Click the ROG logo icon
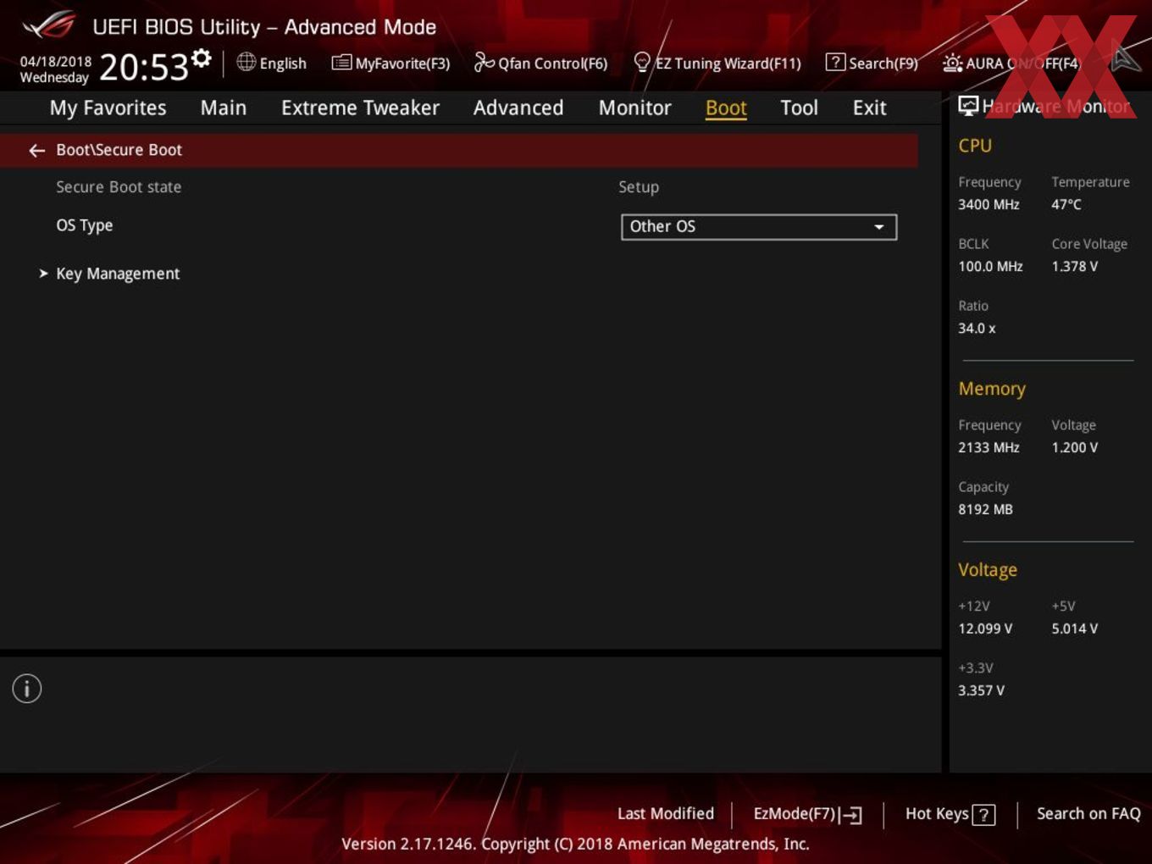This screenshot has width=1152, height=864. pos(49,25)
